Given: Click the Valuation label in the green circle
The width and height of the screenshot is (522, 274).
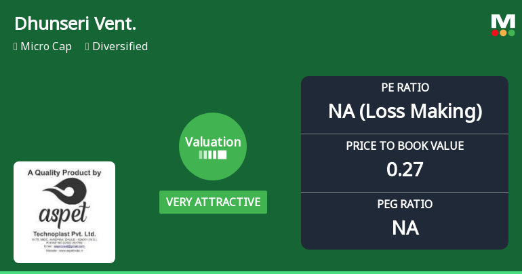Looking at the screenshot, I should click(213, 142).
